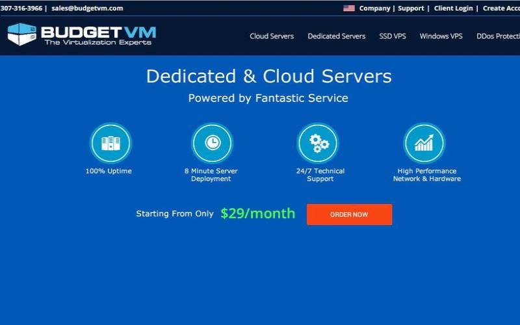Go to Client Login
Viewport: 520px width, 325px height.
453,8
